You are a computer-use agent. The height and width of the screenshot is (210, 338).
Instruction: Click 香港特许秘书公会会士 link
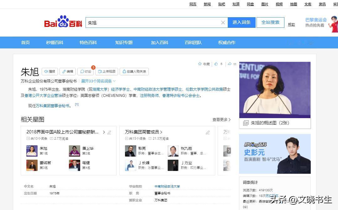coord(181,95)
